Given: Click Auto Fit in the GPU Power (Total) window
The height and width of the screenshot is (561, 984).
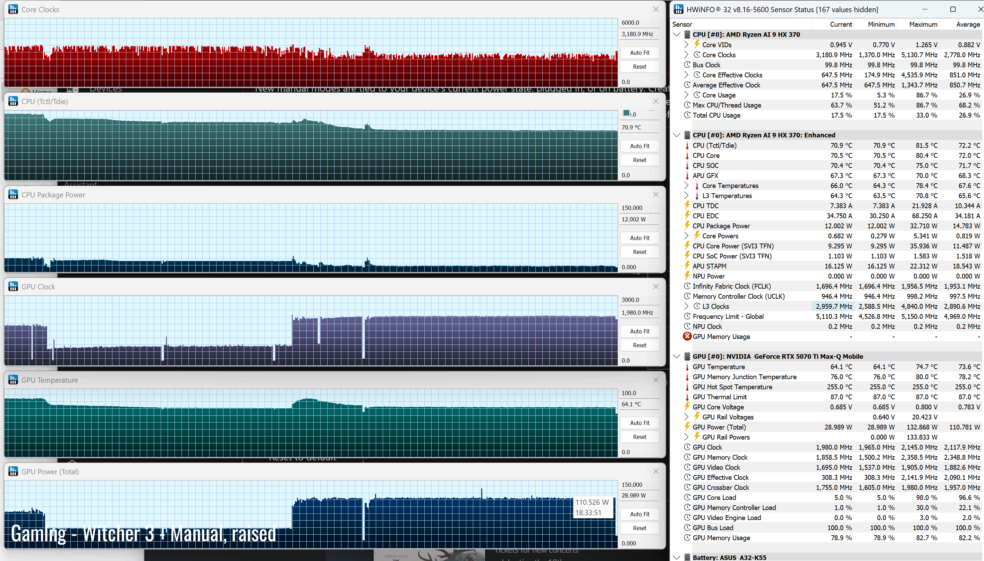Looking at the screenshot, I should 639,515.
